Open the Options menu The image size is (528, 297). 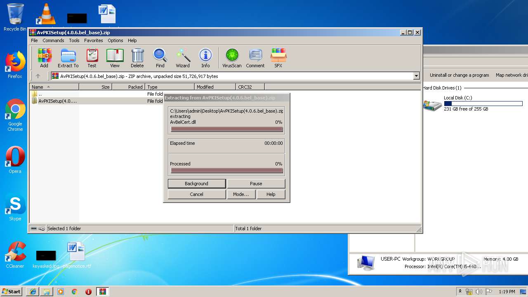coord(115,40)
